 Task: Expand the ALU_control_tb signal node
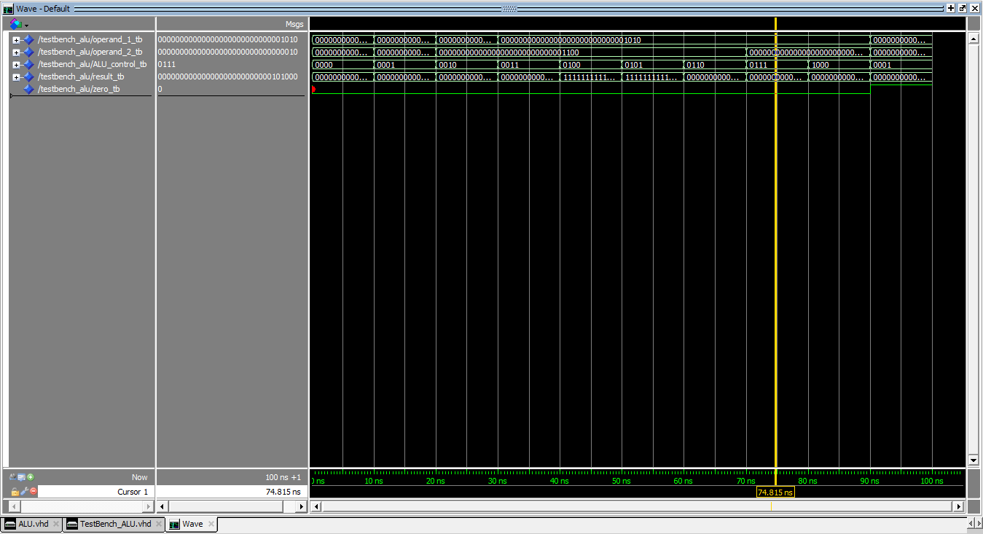(16, 64)
